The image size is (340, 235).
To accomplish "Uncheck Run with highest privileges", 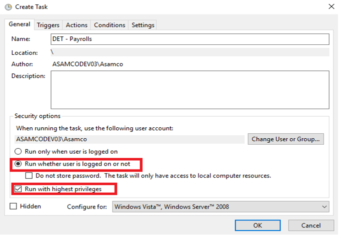I will click(19, 189).
